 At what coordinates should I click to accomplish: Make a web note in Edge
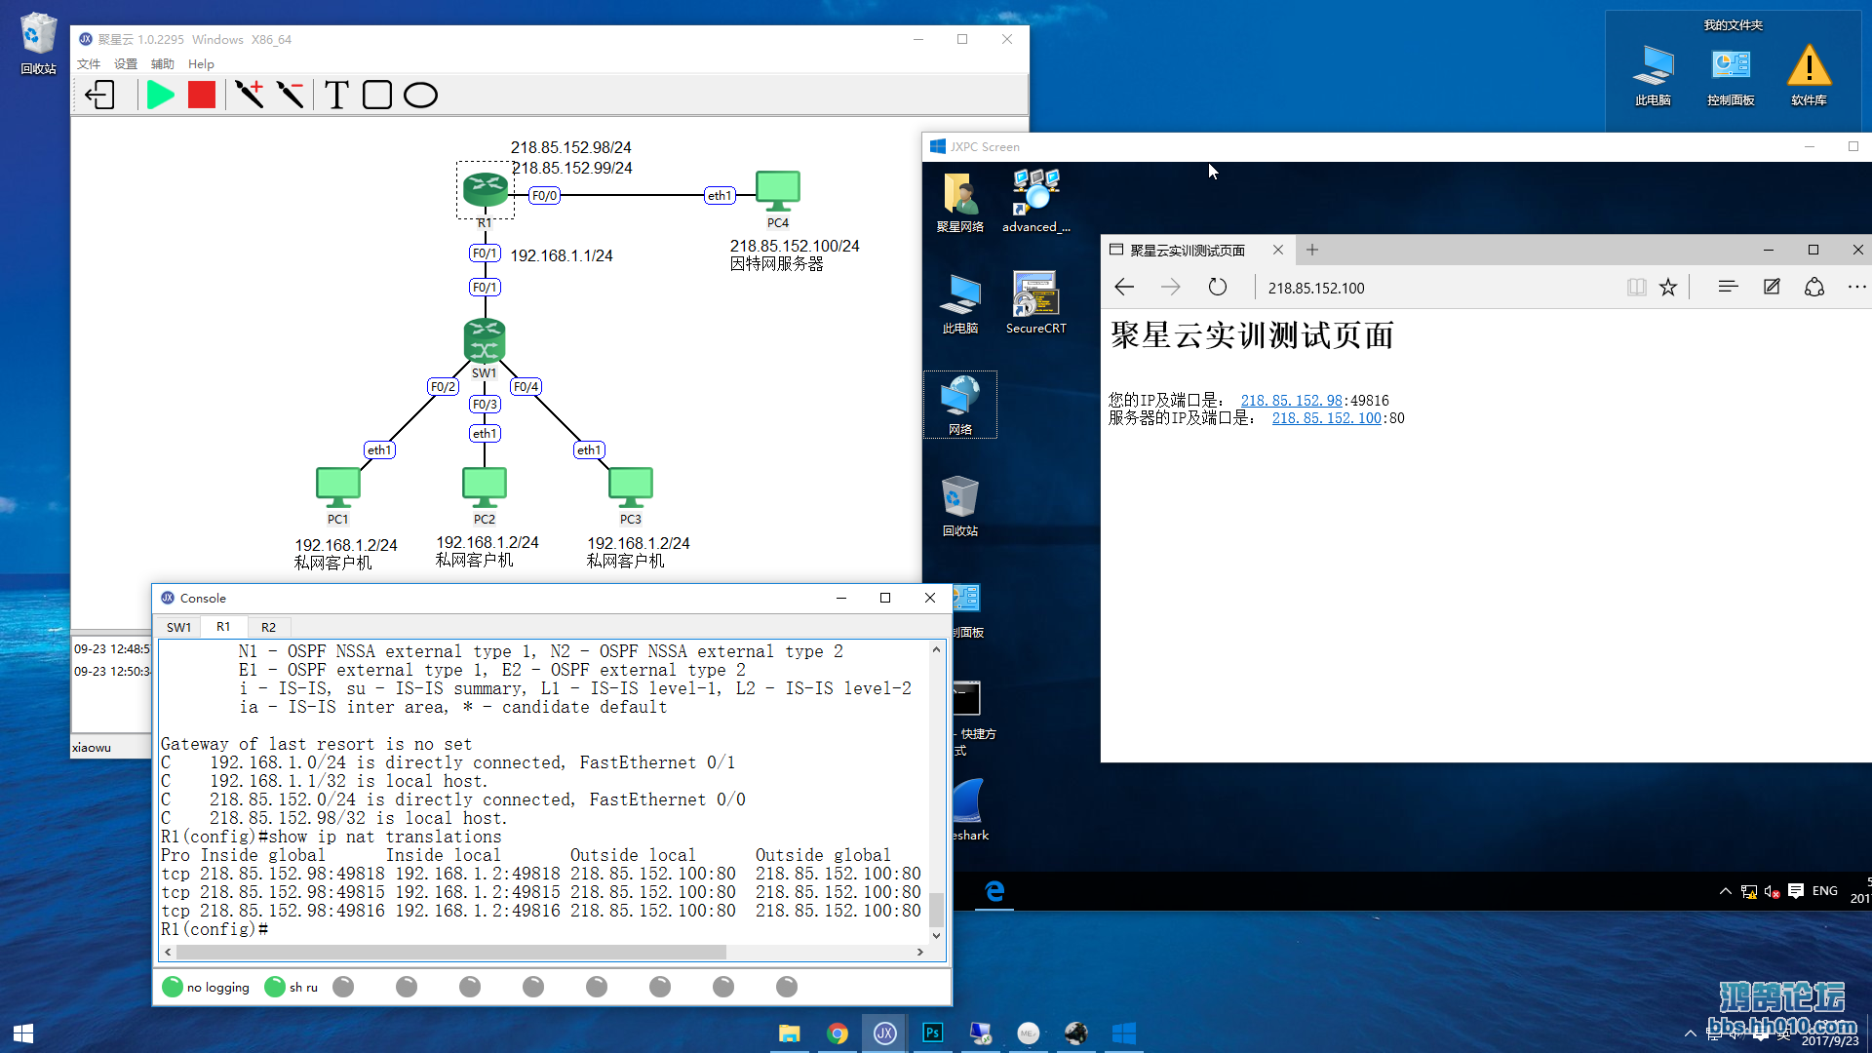click(1772, 287)
